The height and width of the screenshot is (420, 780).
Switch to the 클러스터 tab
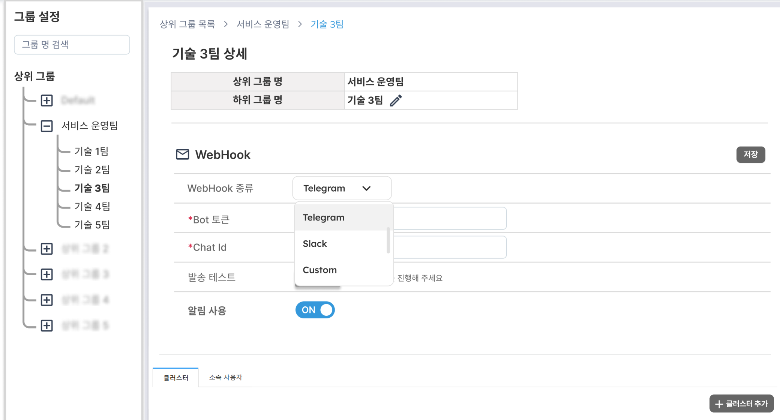click(175, 378)
